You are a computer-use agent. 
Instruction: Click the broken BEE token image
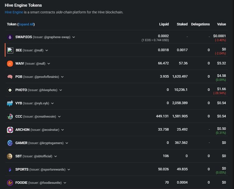click(10, 50)
